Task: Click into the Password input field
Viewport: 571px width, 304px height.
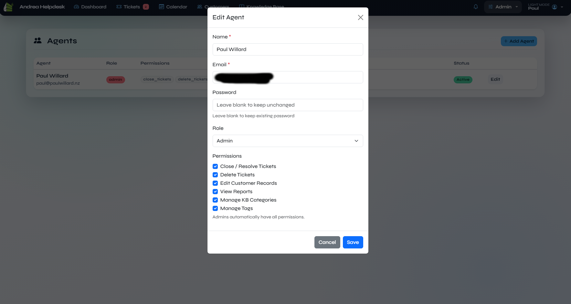Action: click(x=288, y=105)
